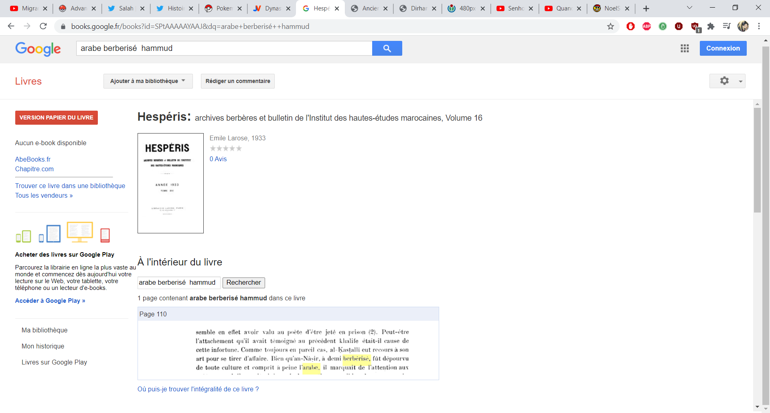Switch to the Poken tab
Viewport: 770px width, 413px height.
(224, 8)
